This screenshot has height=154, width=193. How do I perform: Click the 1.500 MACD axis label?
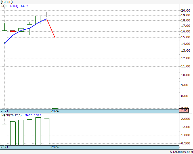pyautogui.click(x=186, y=127)
